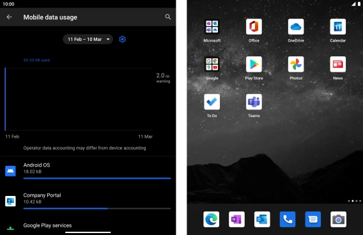The height and width of the screenshot is (235, 363).
Task: Launch the Office app
Action: 254,27
